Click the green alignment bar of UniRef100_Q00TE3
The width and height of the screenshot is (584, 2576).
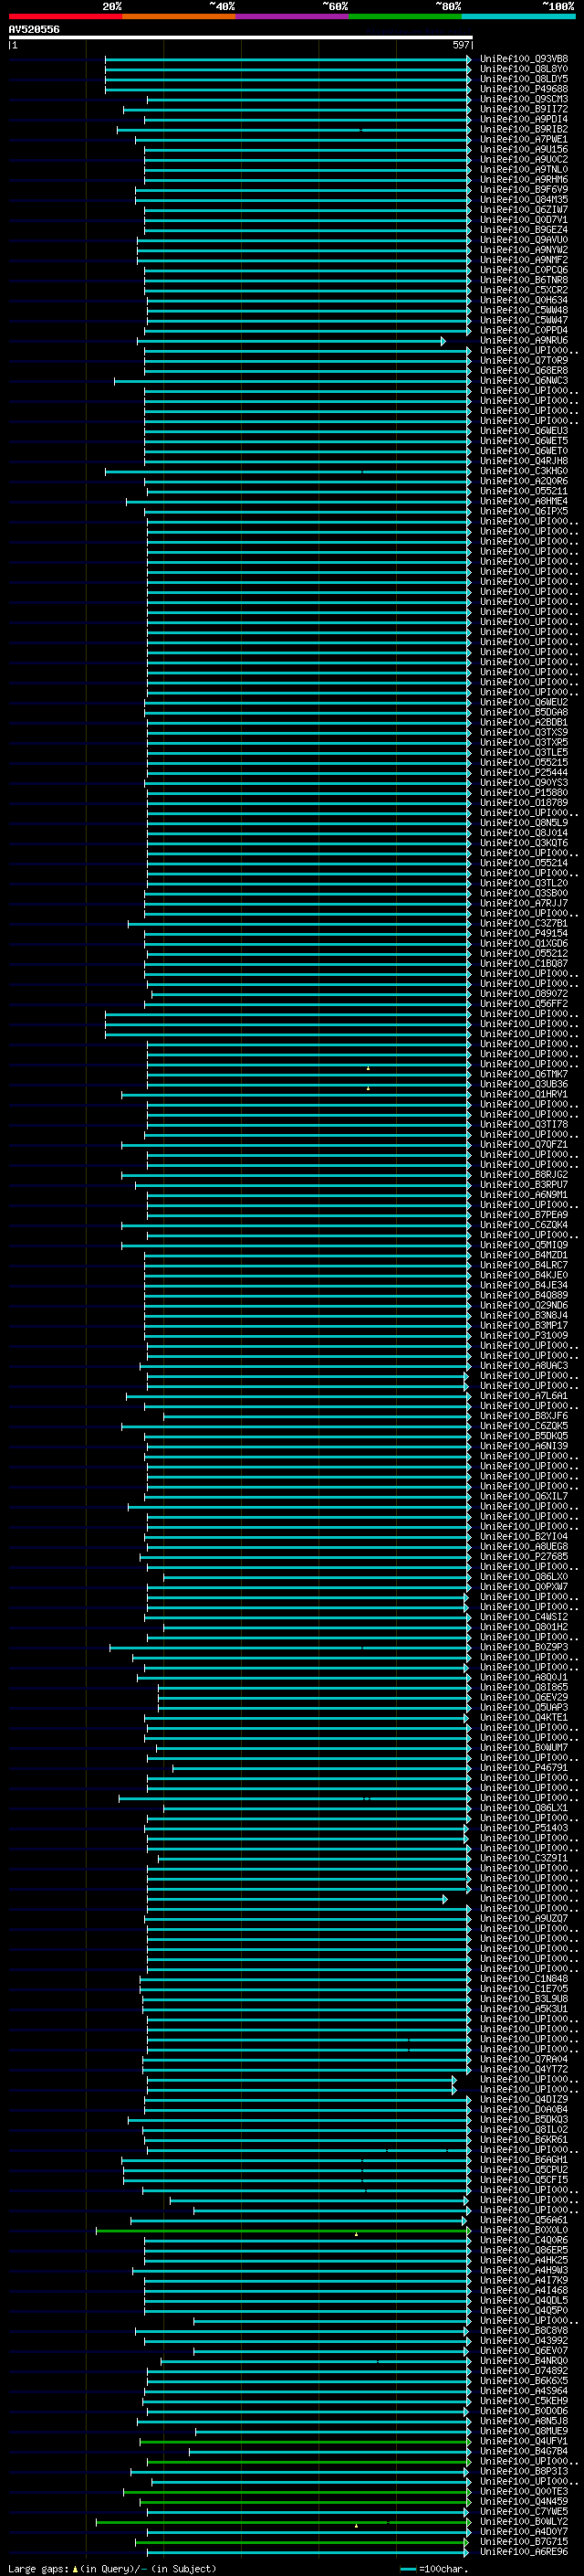297,2491
